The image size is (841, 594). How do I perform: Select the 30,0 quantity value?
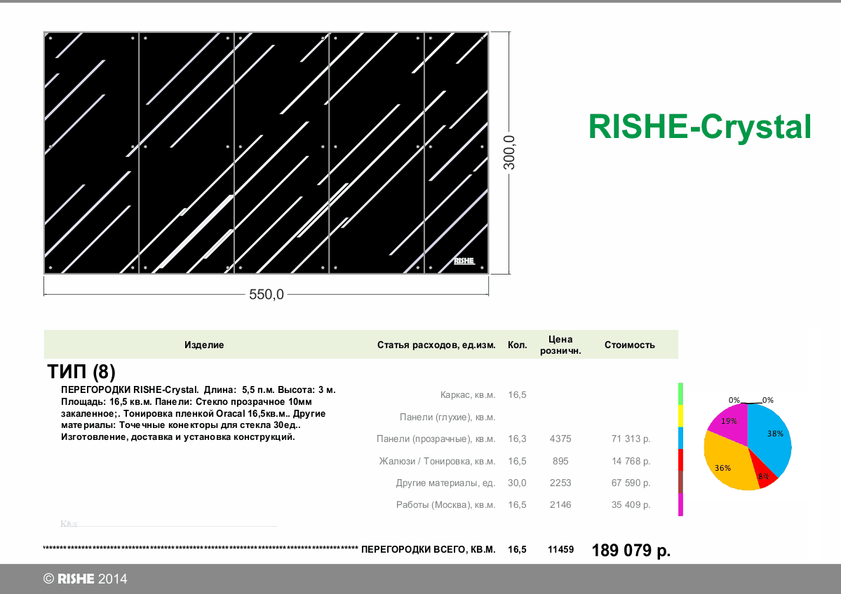(x=517, y=483)
